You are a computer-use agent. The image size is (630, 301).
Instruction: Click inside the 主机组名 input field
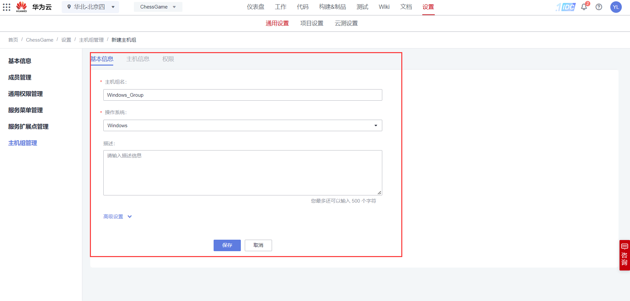242,95
